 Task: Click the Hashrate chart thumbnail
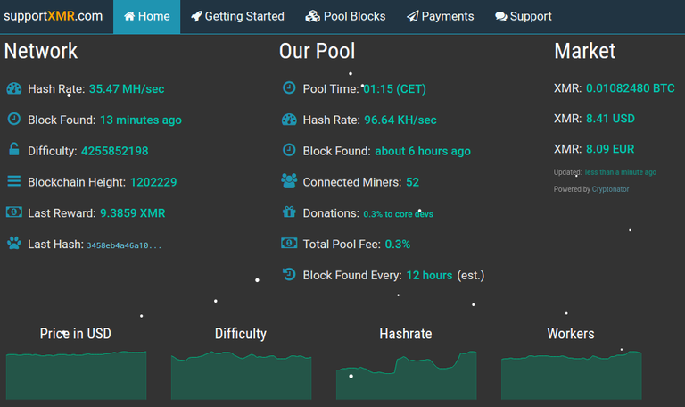click(406, 375)
